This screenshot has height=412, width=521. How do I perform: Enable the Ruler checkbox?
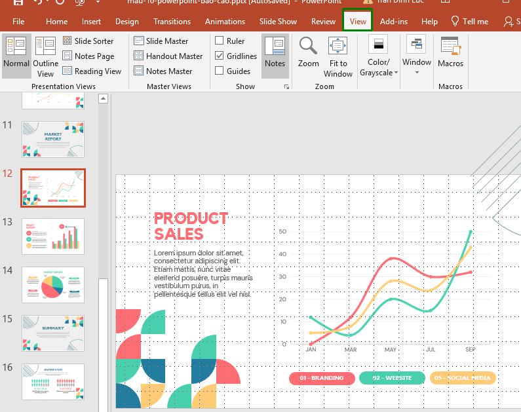pos(220,41)
